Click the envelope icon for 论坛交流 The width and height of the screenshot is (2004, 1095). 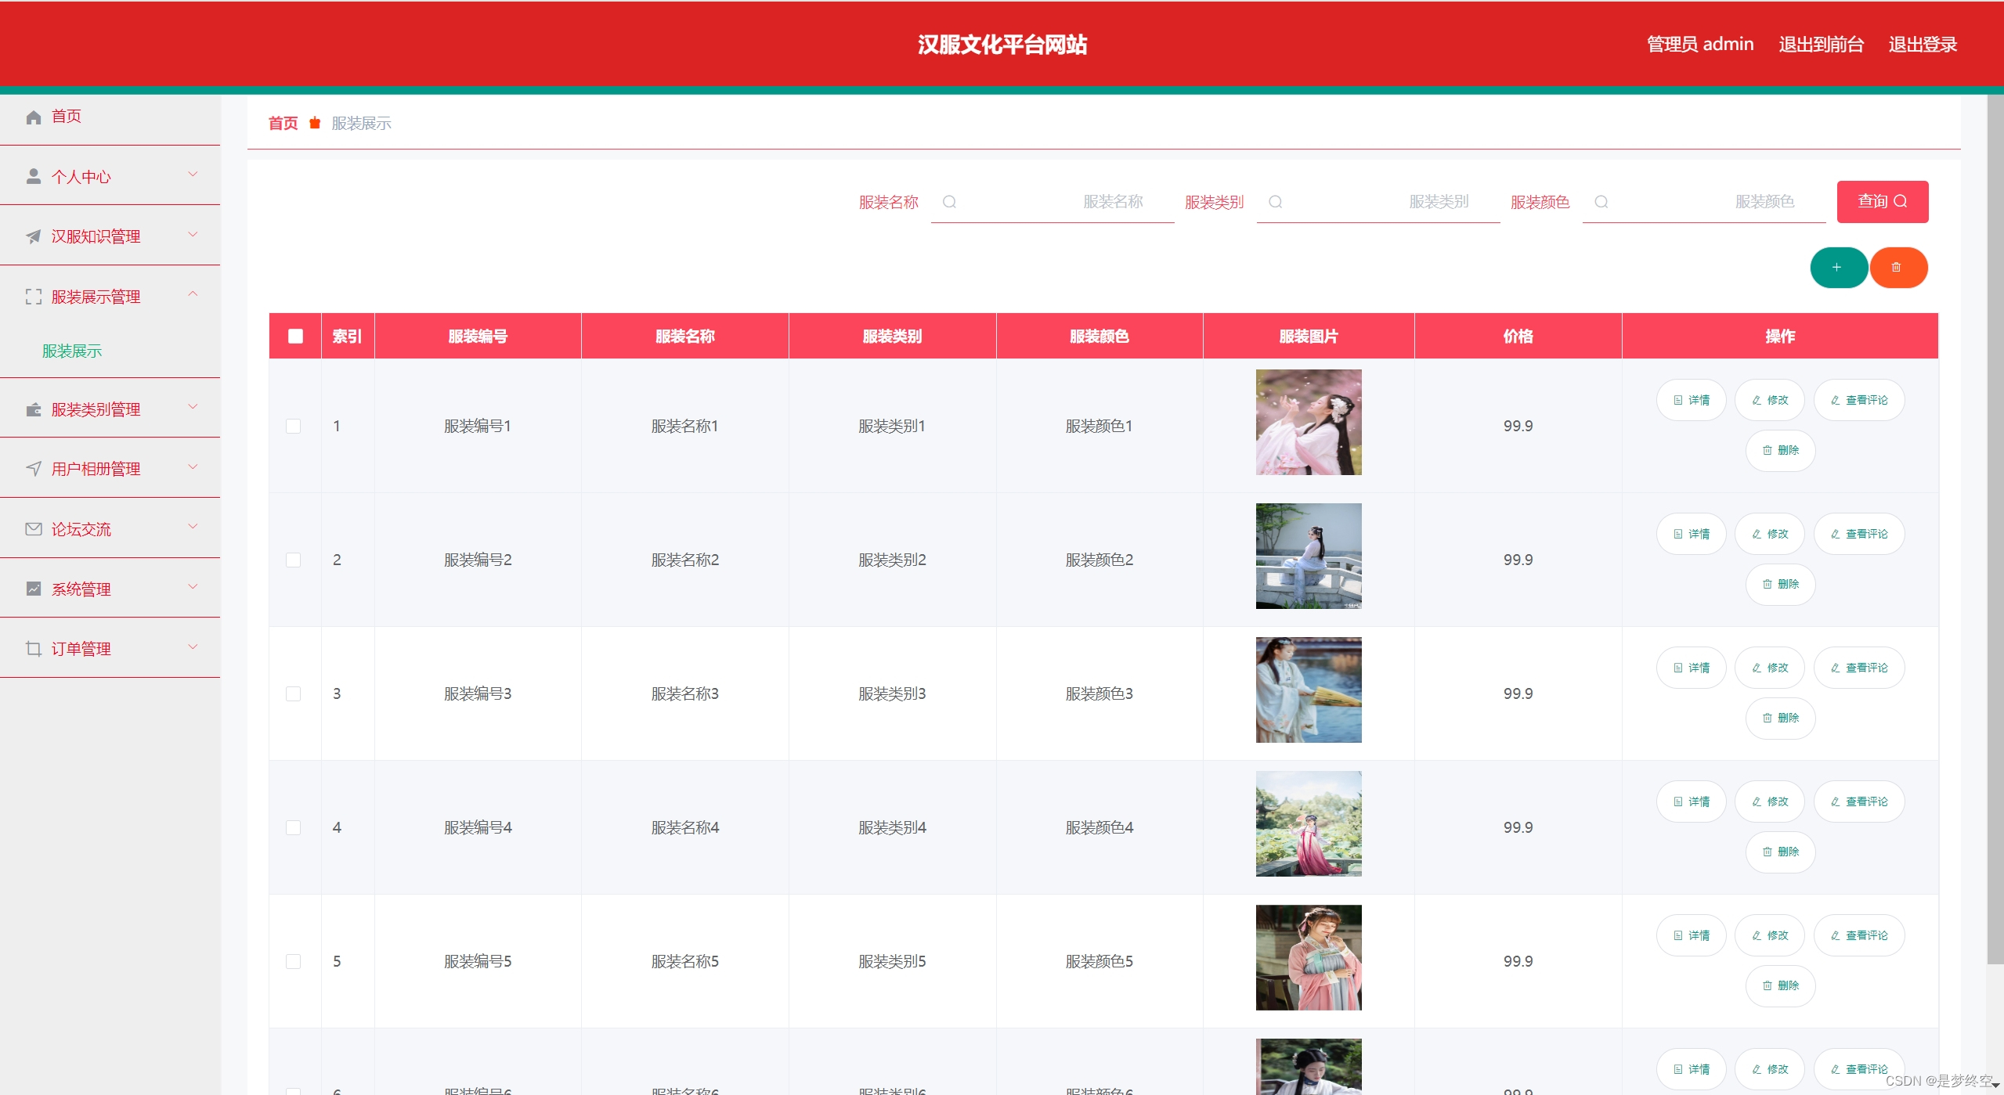(33, 529)
